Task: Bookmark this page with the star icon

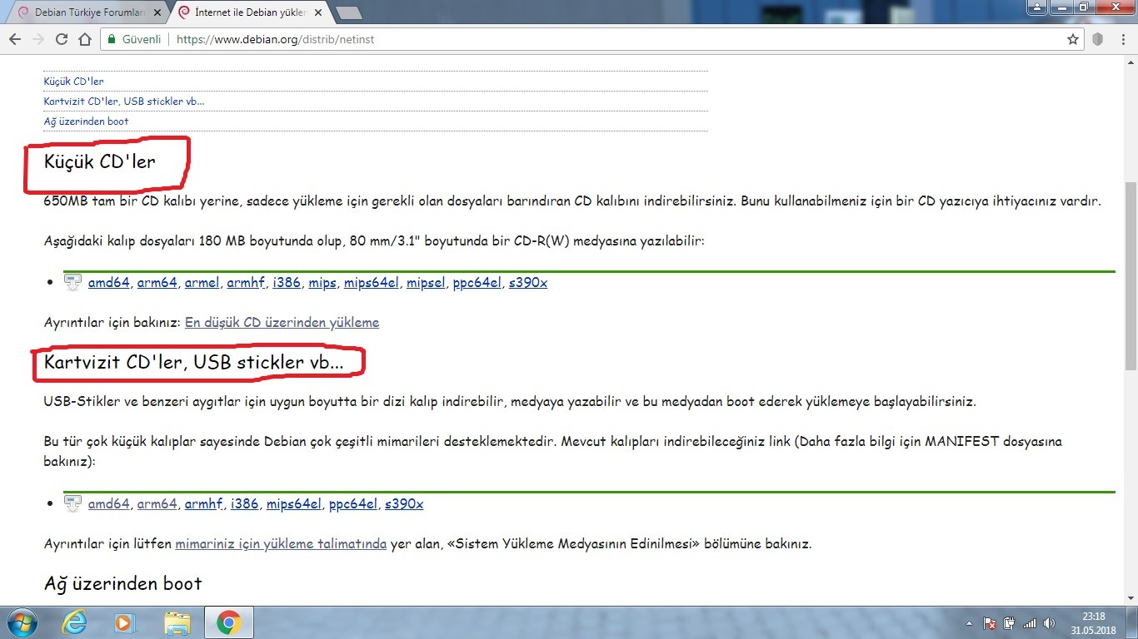Action: [1073, 39]
